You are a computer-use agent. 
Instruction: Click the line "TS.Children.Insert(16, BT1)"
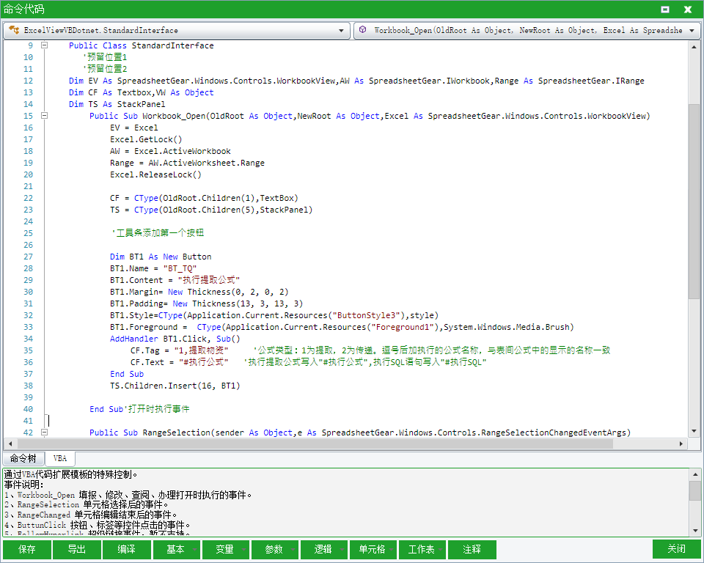pyautogui.click(x=175, y=386)
